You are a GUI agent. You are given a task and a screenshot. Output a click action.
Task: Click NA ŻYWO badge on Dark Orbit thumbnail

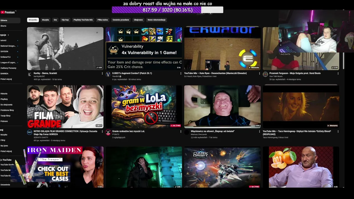254,187
